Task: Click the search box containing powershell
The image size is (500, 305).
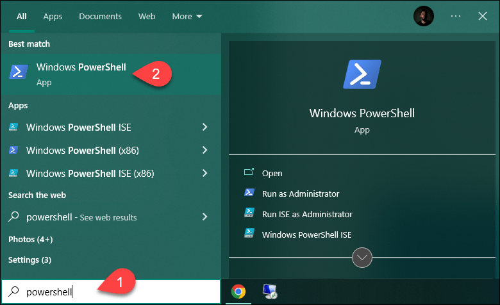Action: coord(111,292)
